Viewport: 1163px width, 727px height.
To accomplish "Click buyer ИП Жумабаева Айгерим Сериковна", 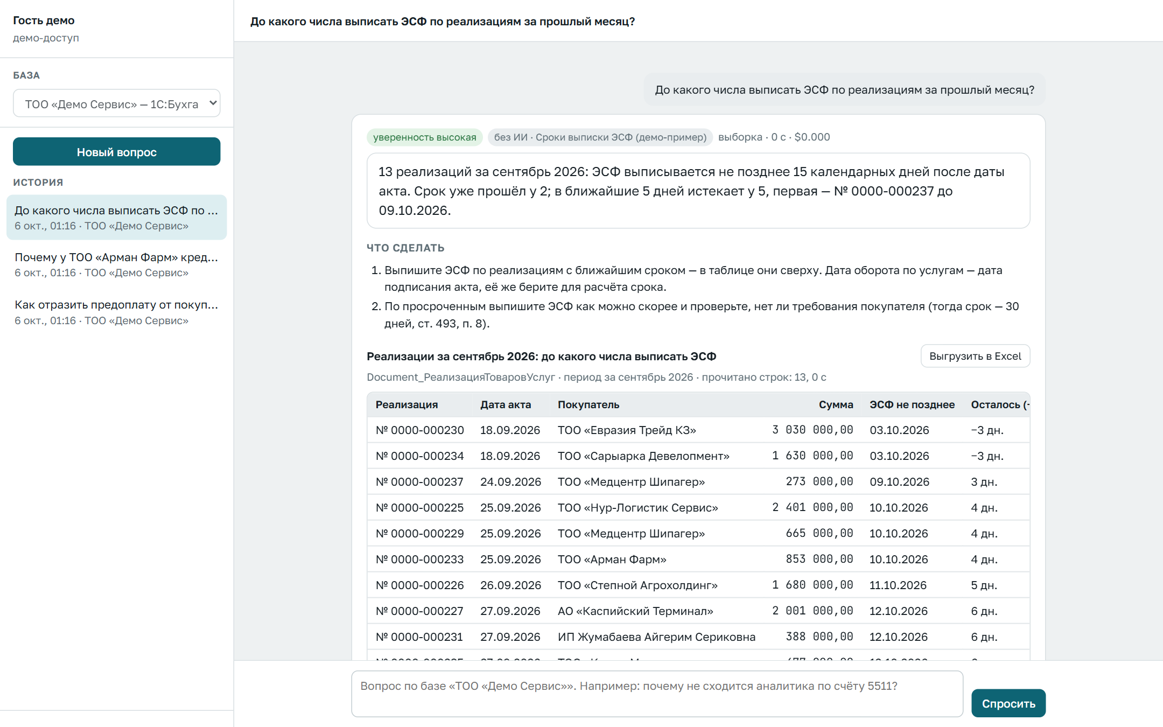I will [656, 637].
